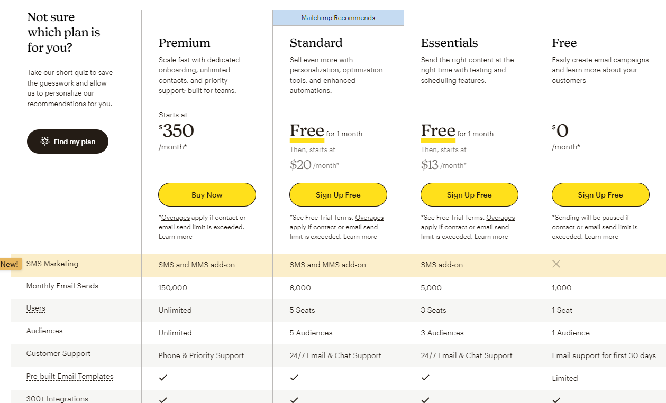Image resolution: width=666 pixels, height=403 pixels.
Task: Click the Free plan checkmark for 300+ Integrations
Action: [x=556, y=400]
